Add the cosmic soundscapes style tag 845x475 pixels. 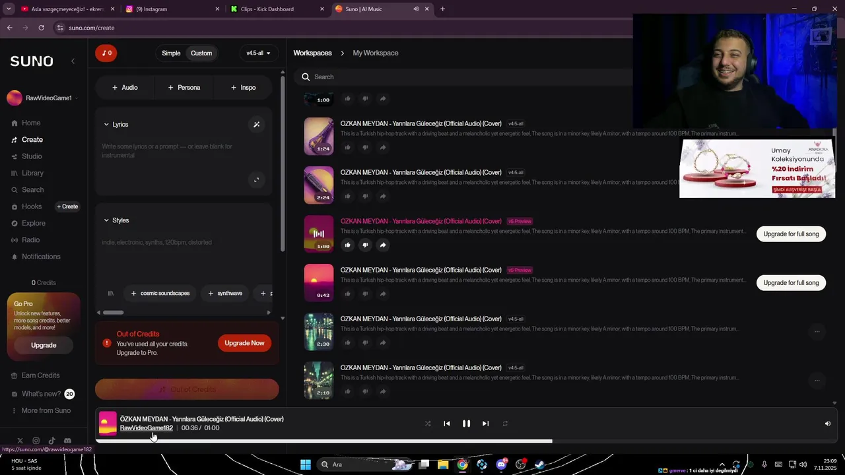pos(160,294)
